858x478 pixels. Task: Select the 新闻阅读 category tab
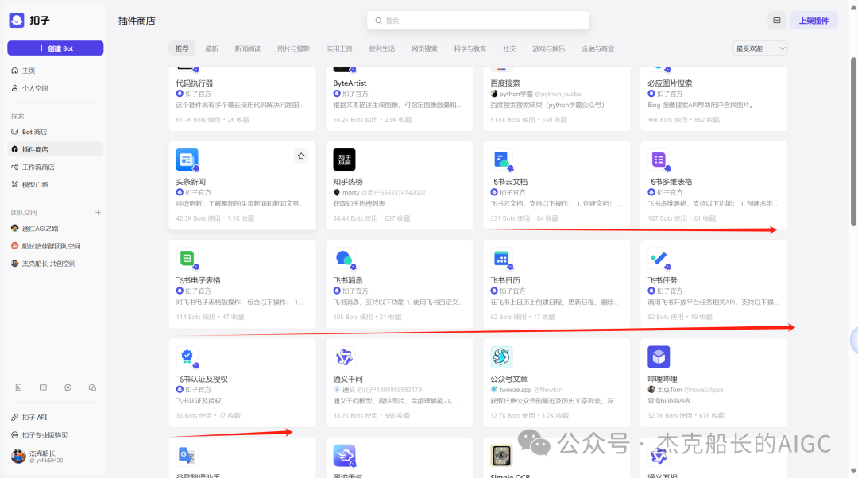(248, 48)
